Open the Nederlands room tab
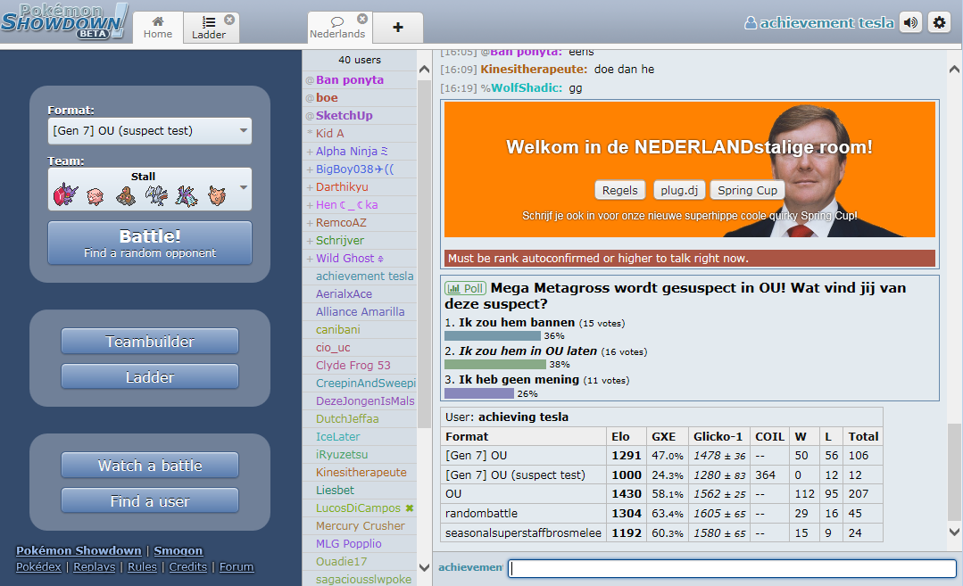Image resolution: width=963 pixels, height=586 pixels. point(336,28)
